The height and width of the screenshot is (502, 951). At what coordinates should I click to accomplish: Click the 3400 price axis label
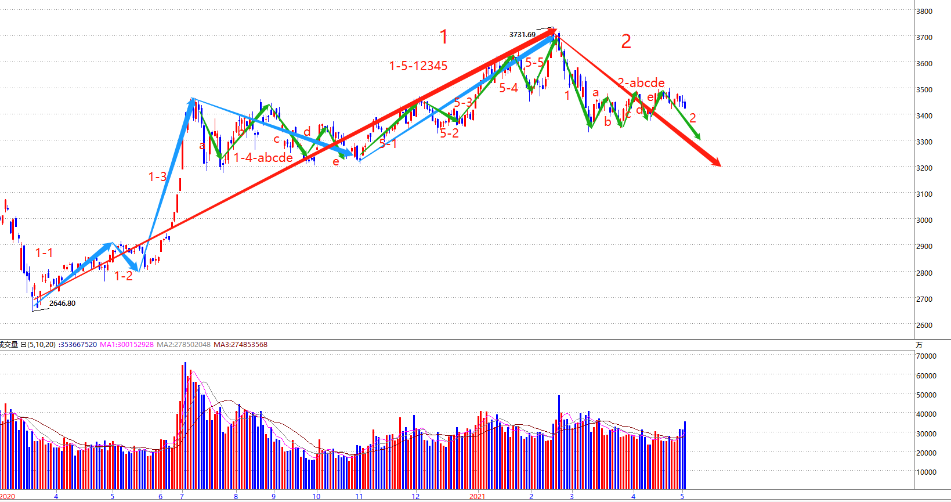[x=924, y=116]
